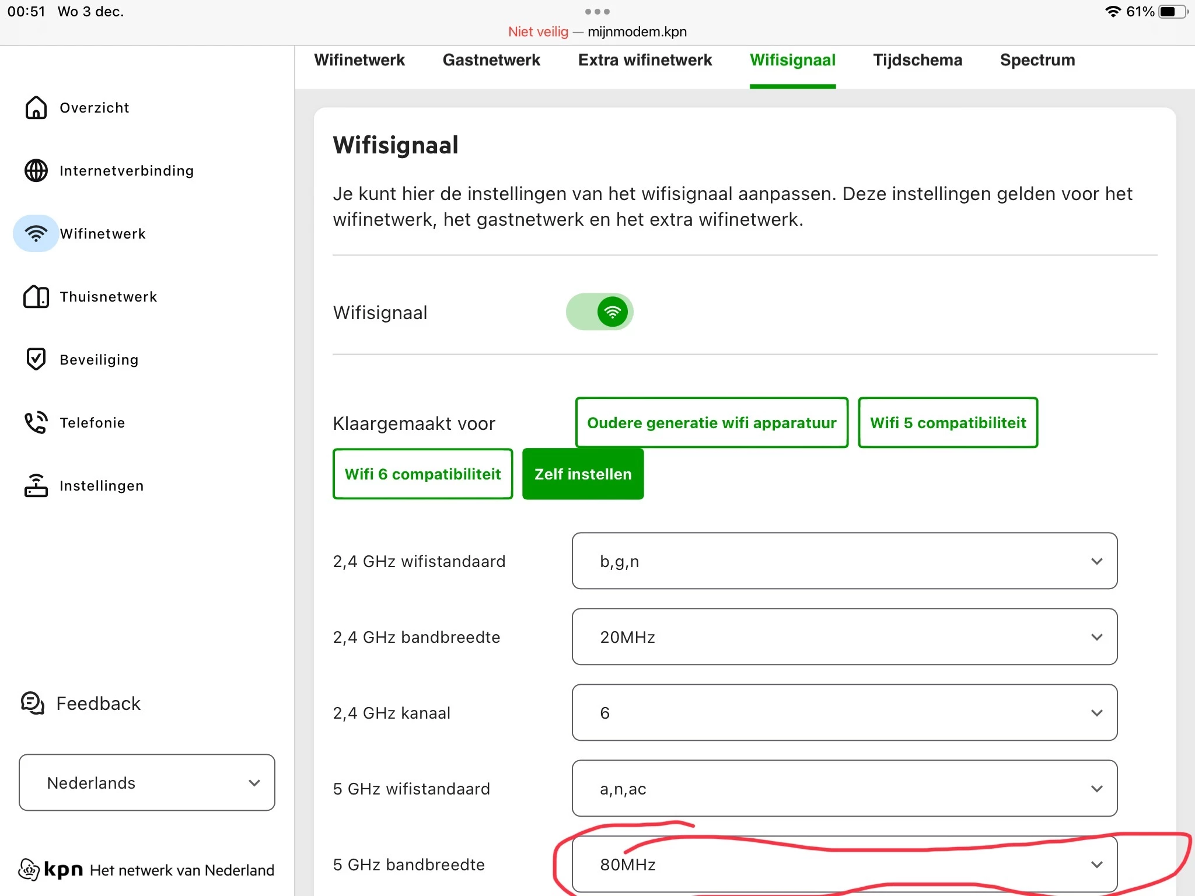Viewport: 1195px width, 896px height.
Task: Expand the 2,4 GHz wifistandaard dropdown
Action: point(844,561)
